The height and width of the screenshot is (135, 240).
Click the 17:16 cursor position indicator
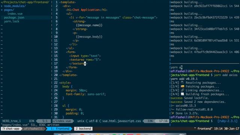(163, 121)
